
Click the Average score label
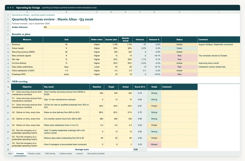coord(82,150)
